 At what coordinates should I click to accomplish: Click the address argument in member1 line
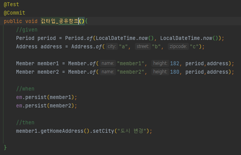[x=218, y=64]
